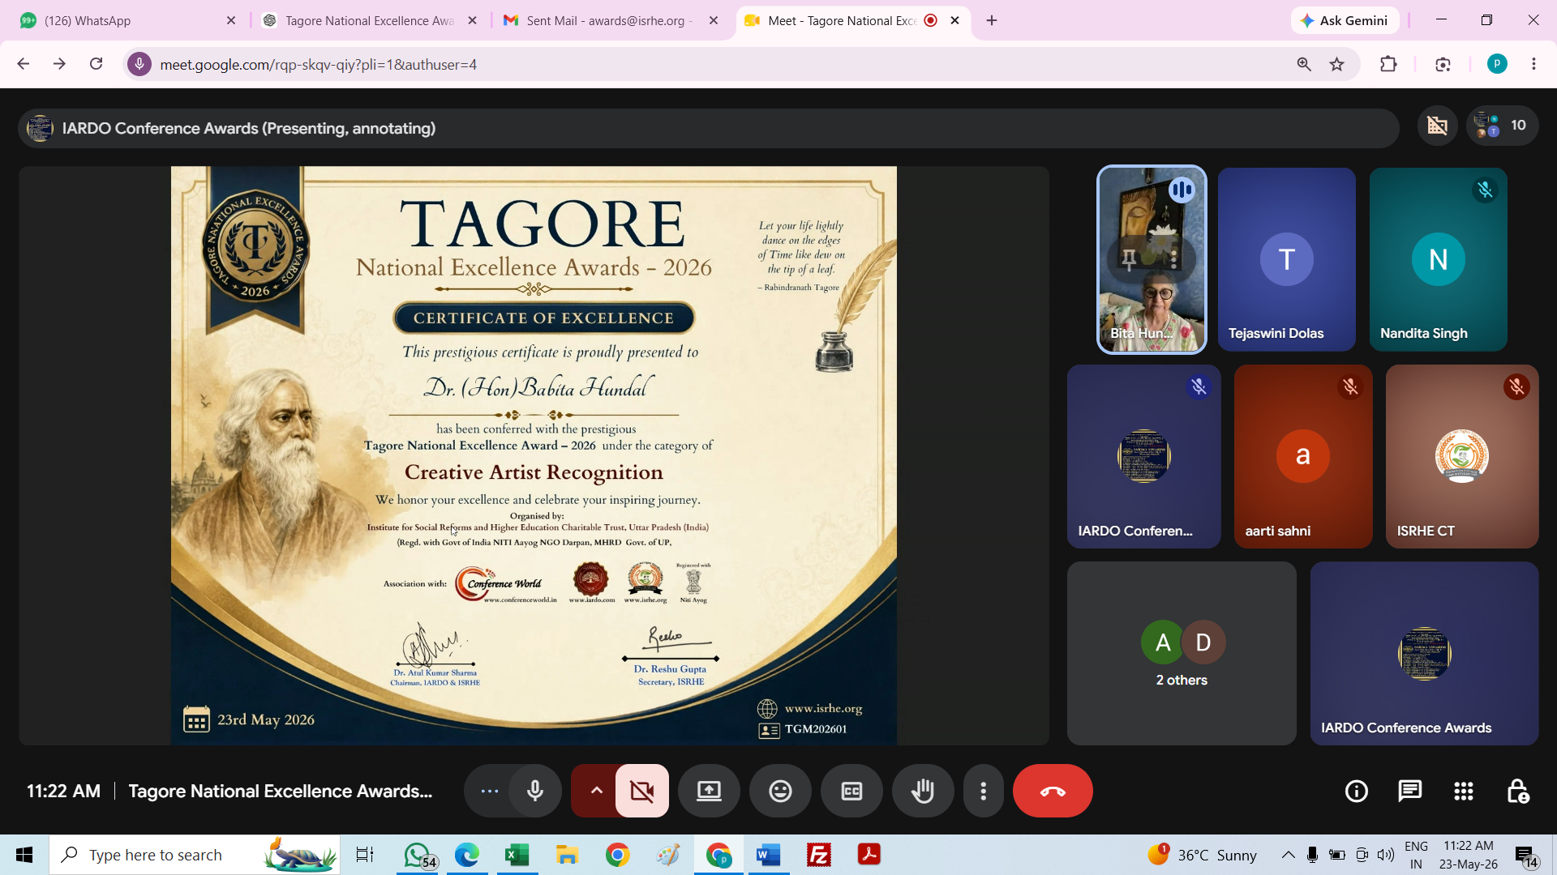Open host controls lock icon
Viewport: 1557px width, 875px height.
(1517, 791)
